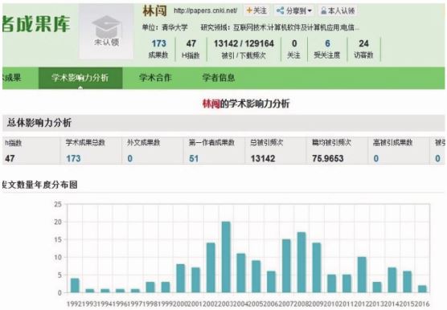Click the 6 受关注度 number

(x=327, y=43)
